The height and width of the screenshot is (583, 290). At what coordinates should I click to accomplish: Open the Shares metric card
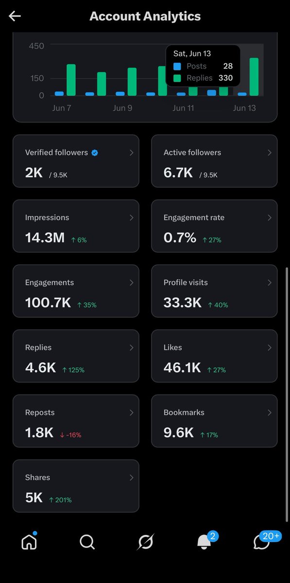tap(76, 486)
